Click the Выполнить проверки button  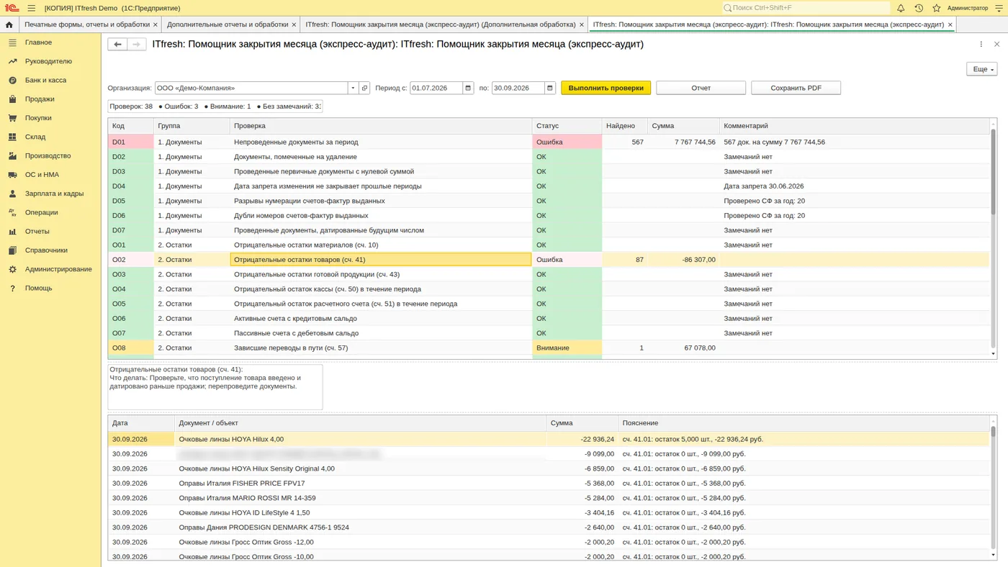[606, 88]
